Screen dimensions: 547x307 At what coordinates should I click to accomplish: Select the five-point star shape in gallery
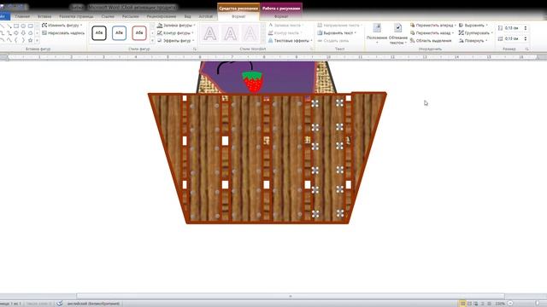coord(31,40)
